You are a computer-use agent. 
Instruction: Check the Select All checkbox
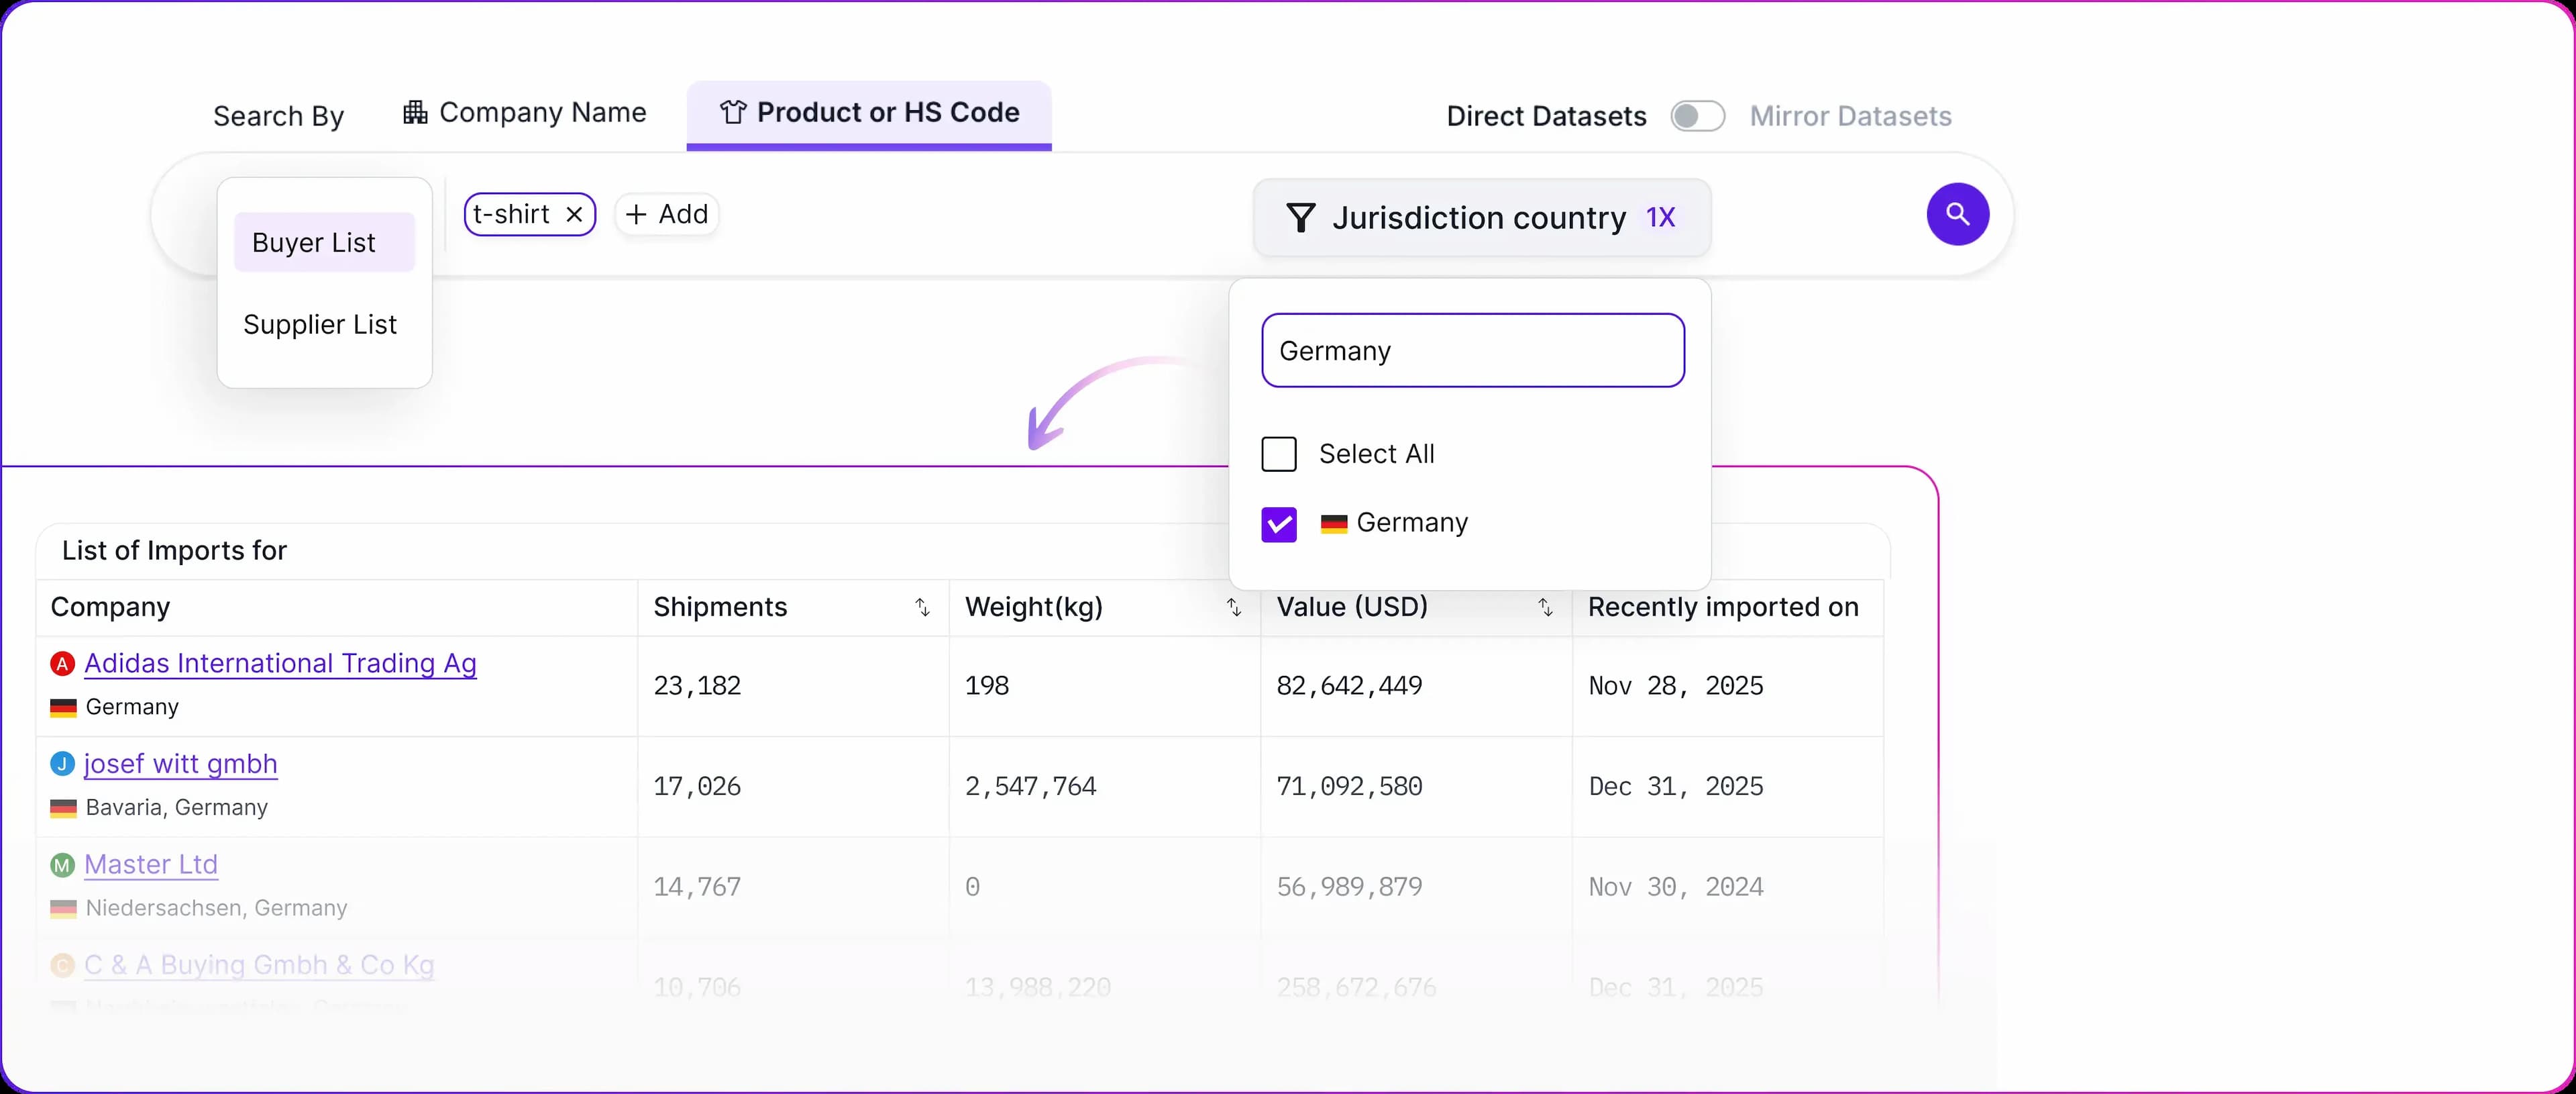point(1279,454)
